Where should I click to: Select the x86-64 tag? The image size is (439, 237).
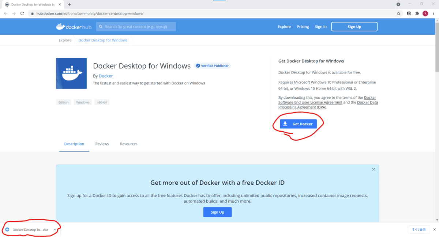[x=102, y=102]
